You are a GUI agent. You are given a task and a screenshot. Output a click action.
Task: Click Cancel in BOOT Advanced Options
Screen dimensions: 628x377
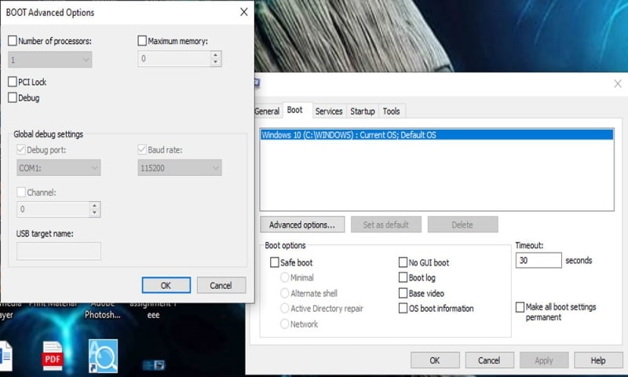(x=221, y=285)
